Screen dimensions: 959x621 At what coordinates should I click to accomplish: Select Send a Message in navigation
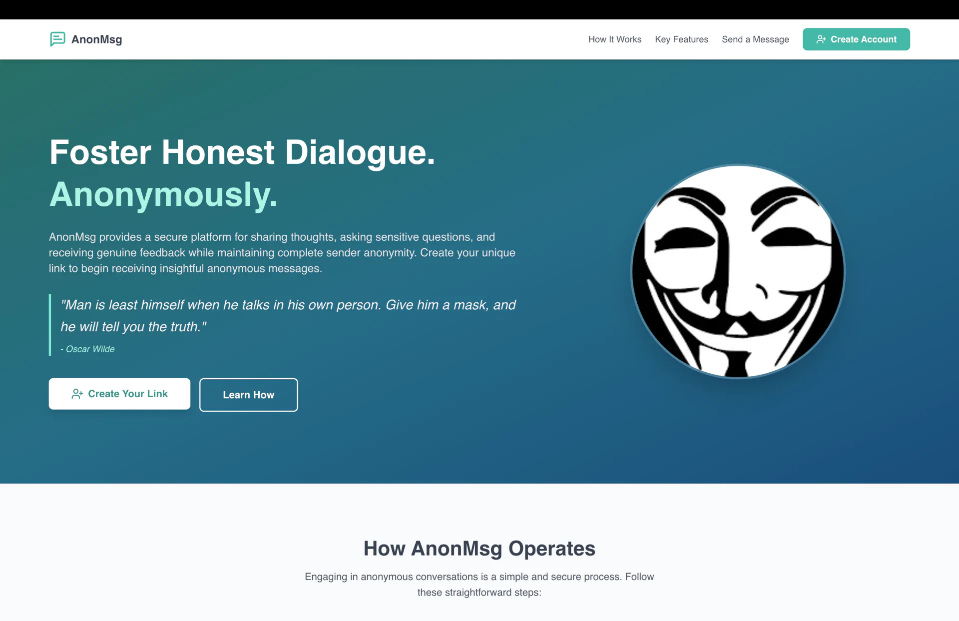[x=755, y=39]
